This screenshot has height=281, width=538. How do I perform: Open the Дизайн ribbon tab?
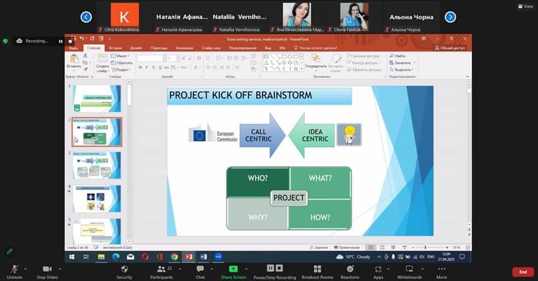pyautogui.click(x=137, y=48)
